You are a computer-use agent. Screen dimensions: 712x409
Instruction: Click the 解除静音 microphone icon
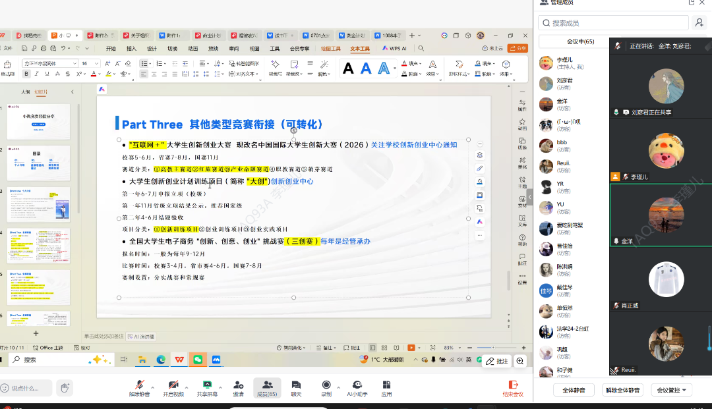point(139,385)
